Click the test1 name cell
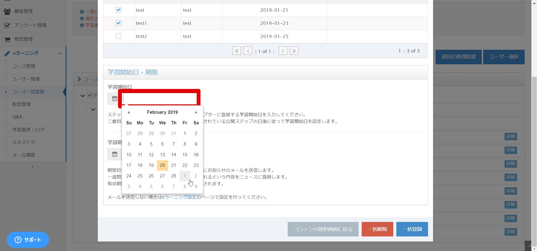Image resolution: width=537 pixels, height=251 pixels. [158, 23]
